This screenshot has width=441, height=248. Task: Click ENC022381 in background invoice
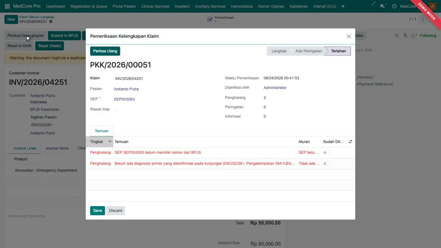[x=42, y=125]
